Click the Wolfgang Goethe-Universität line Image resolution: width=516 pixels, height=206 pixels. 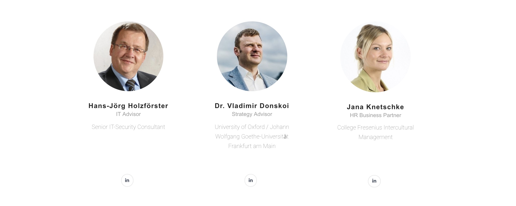point(252,136)
